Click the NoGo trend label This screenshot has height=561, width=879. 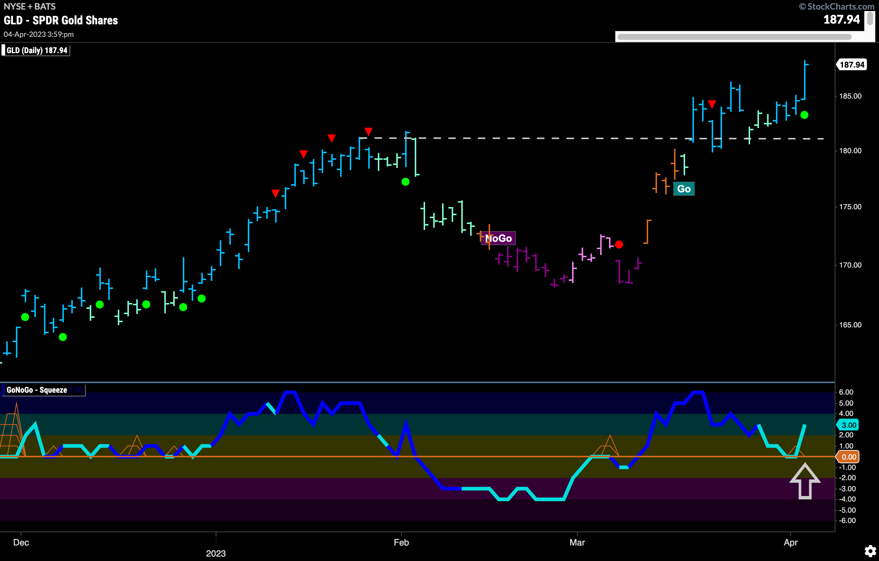pos(498,238)
